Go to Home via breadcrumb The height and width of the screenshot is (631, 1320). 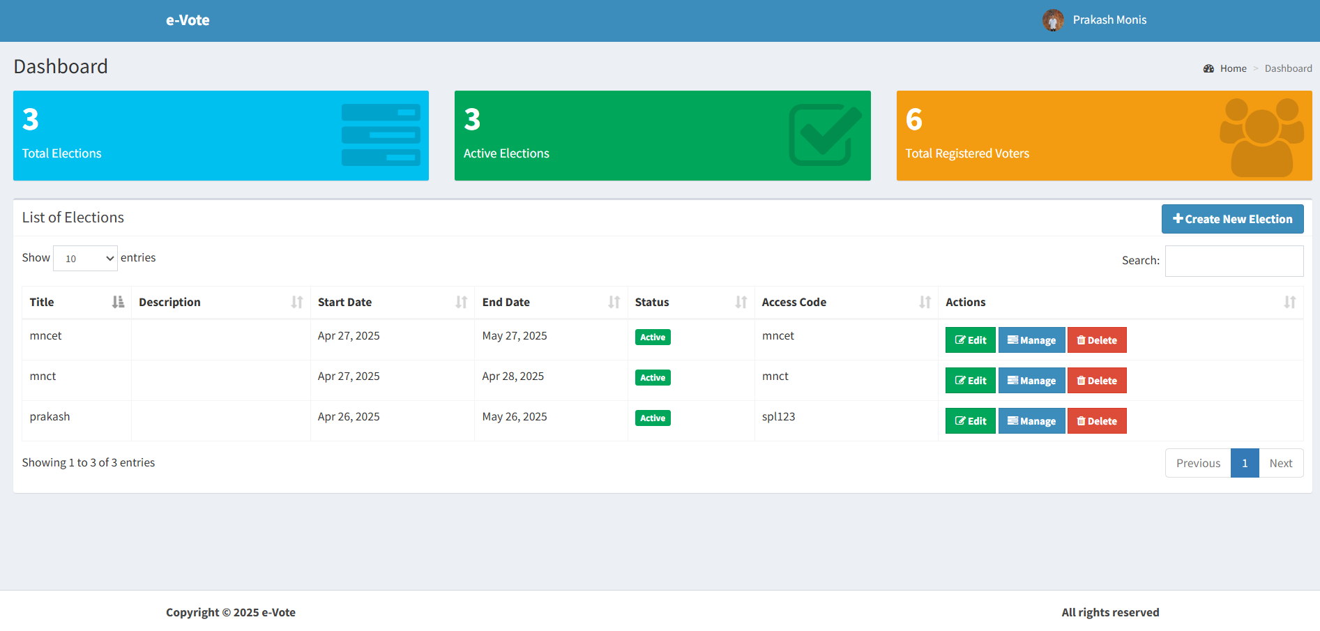click(1233, 68)
